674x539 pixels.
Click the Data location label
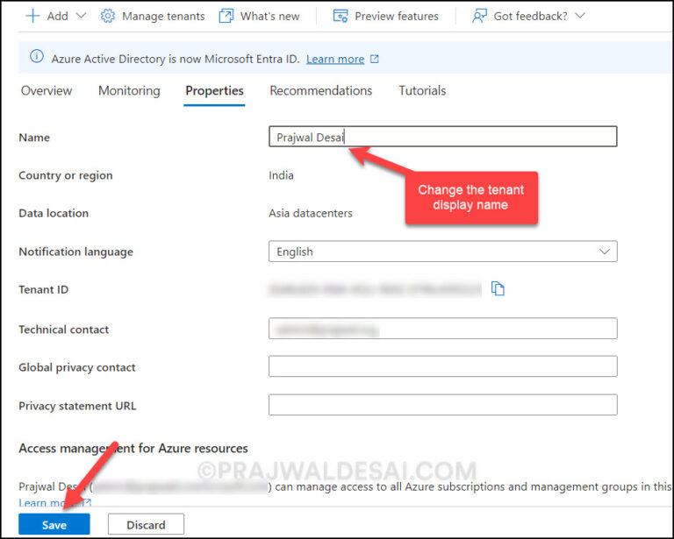(x=54, y=213)
